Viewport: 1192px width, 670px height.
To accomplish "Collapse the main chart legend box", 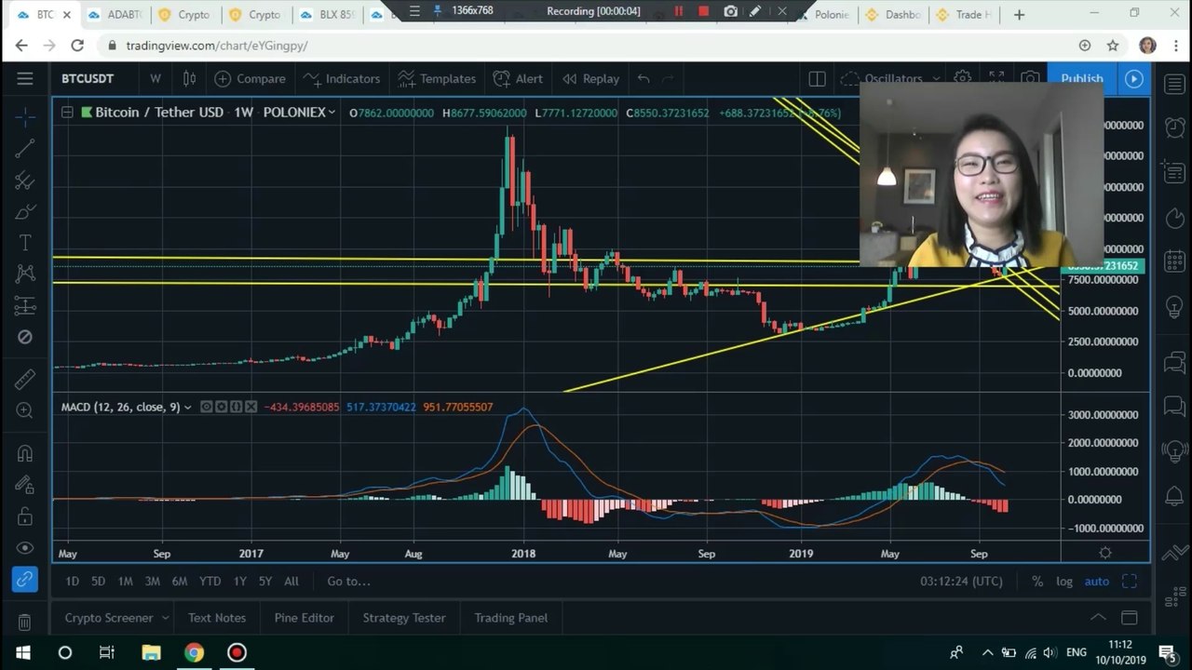I will click(x=67, y=113).
